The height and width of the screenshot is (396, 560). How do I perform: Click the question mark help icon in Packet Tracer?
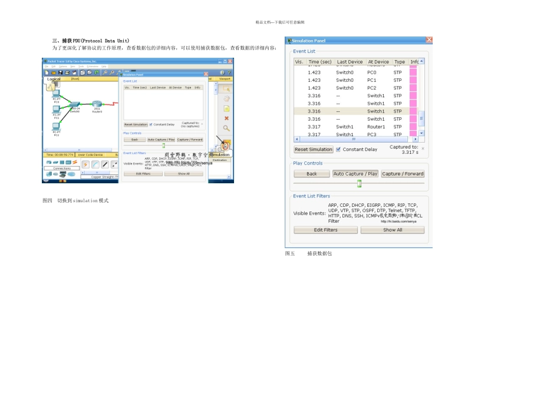pyautogui.click(x=229, y=72)
